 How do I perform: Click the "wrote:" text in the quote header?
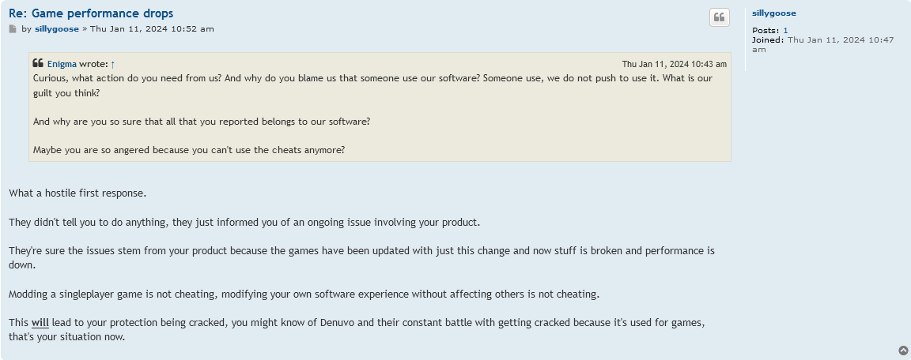pyautogui.click(x=93, y=64)
